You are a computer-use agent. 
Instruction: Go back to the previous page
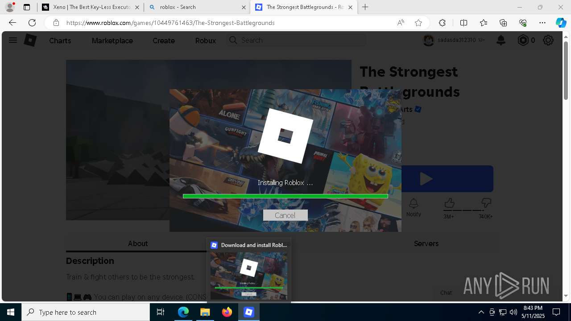tap(12, 23)
